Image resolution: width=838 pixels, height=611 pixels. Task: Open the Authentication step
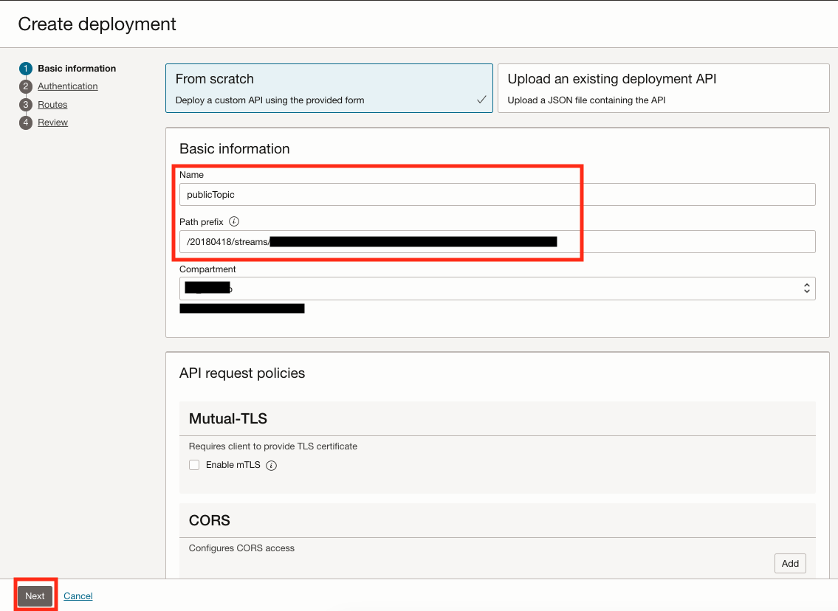tap(67, 86)
